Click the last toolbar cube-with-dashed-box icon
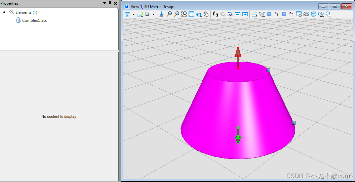Viewport: 355px width, 182px height. [x=328, y=14]
